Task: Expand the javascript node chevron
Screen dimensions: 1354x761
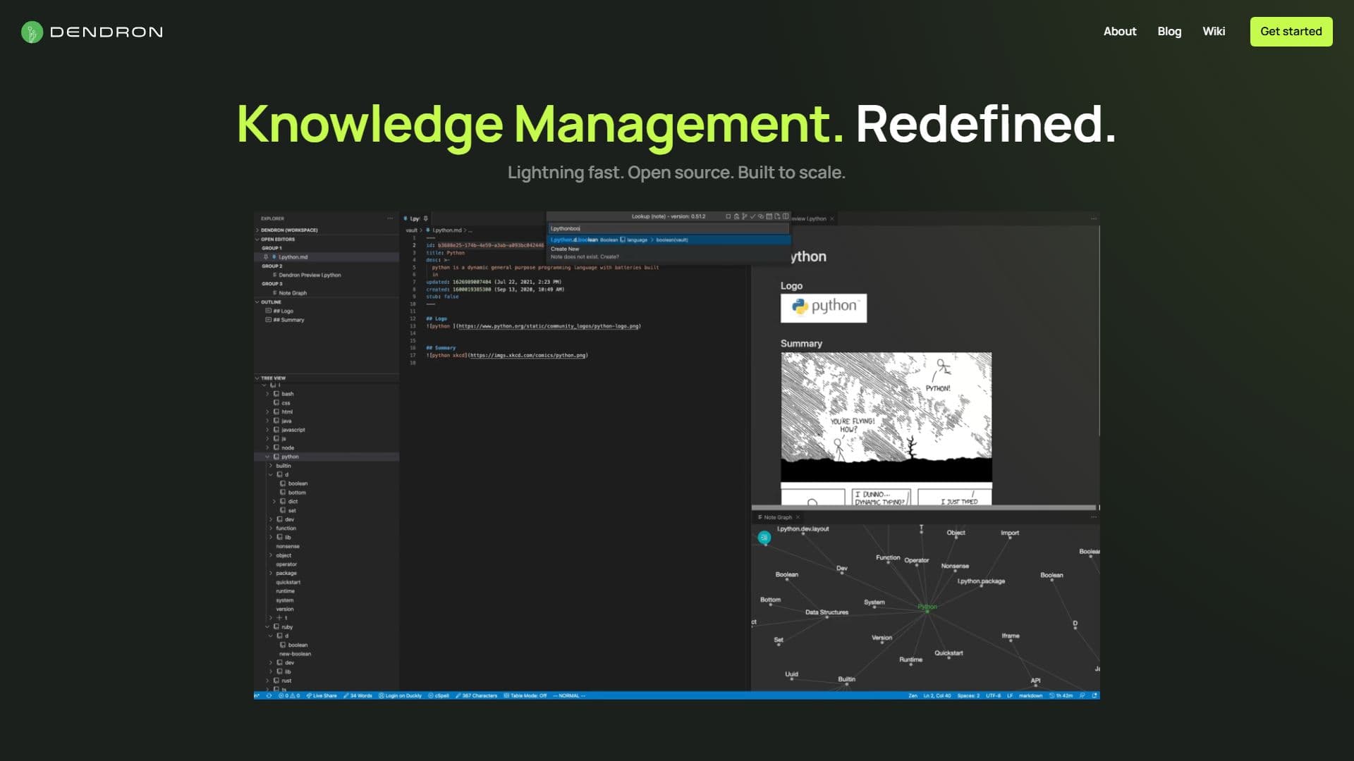Action: pos(267,430)
